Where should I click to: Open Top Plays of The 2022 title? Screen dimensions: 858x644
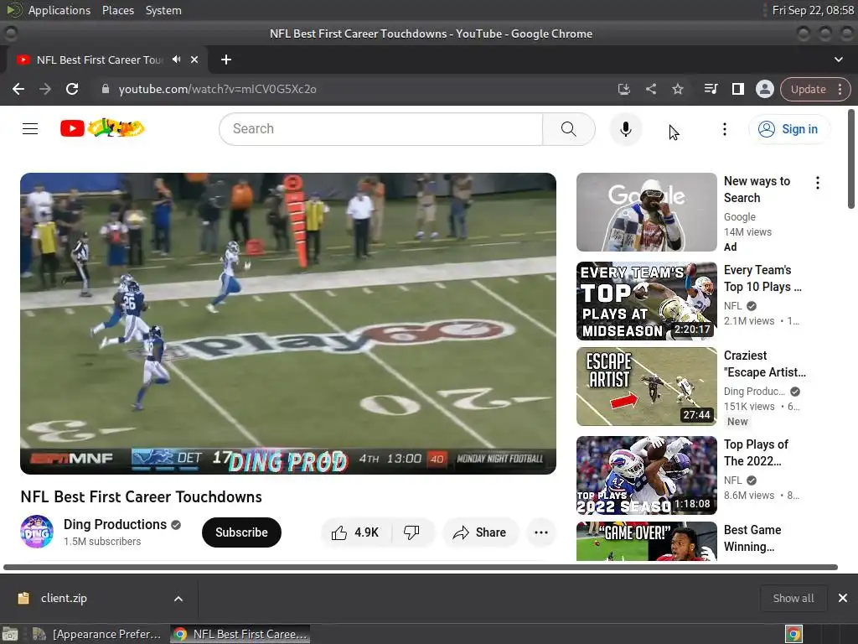point(756,453)
